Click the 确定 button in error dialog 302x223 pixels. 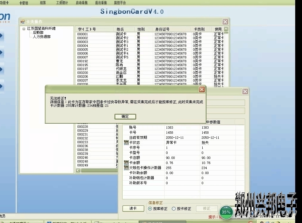(125, 117)
